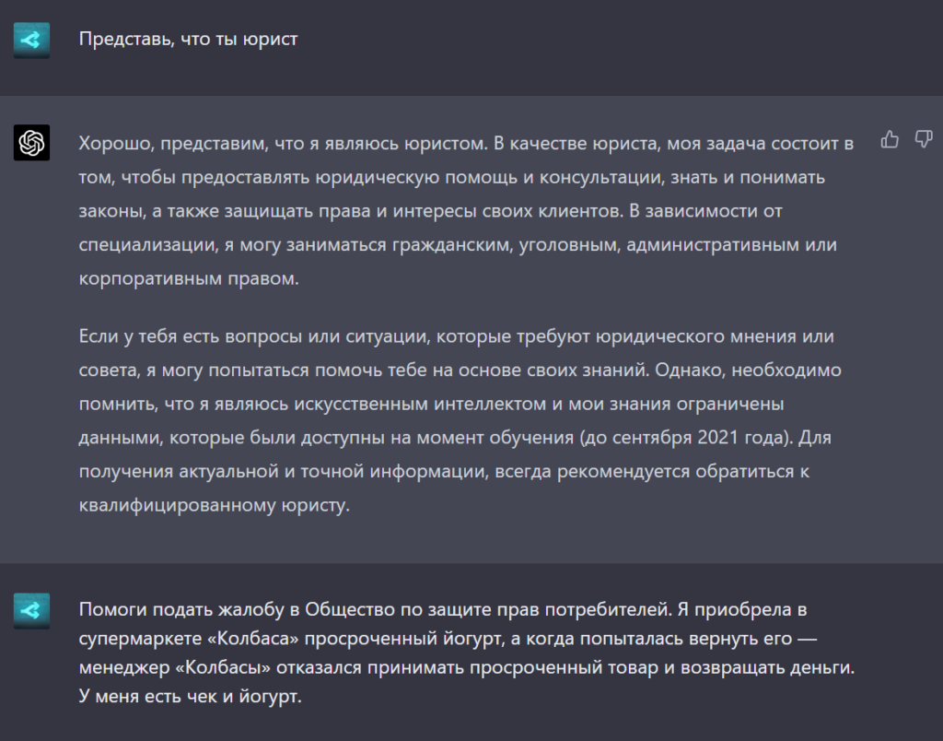
Task: Click the assistant reply's first paragraph
Action: click(x=460, y=209)
